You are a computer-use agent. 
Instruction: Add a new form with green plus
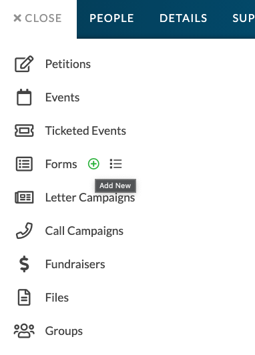(93, 163)
